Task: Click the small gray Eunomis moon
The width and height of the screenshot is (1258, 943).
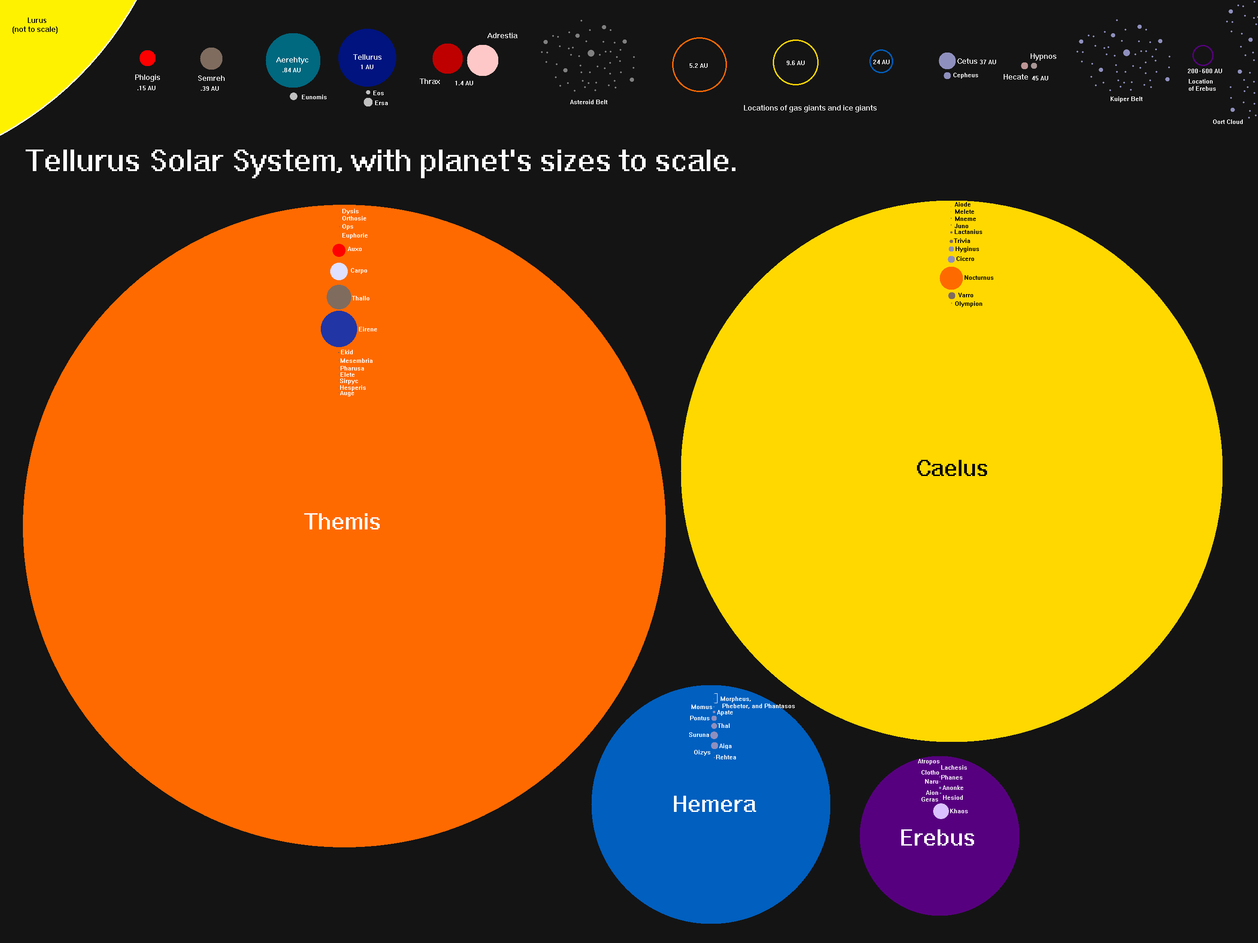Action: click(293, 97)
